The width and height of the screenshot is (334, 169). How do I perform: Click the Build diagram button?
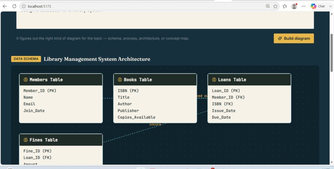pyautogui.click(x=294, y=38)
